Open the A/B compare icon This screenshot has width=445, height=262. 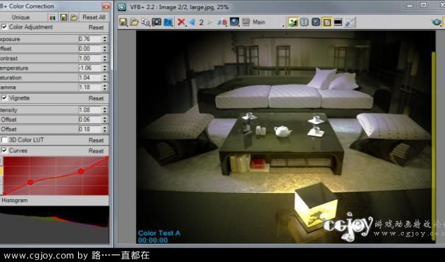click(x=222, y=22)
